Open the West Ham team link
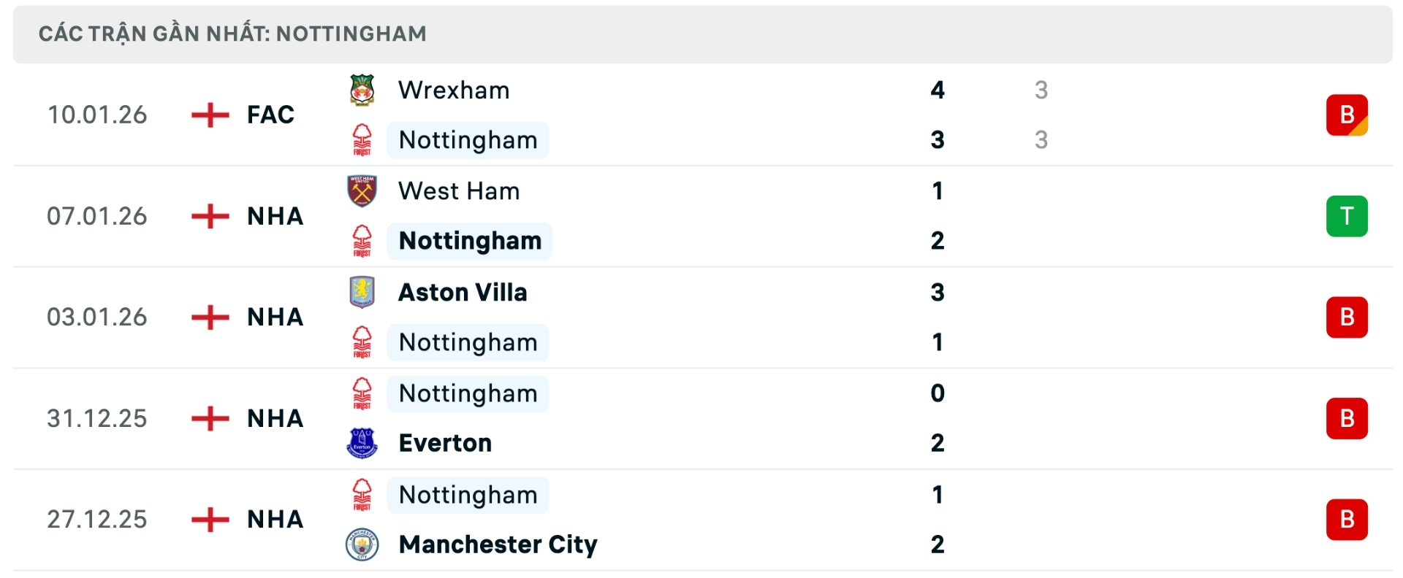1403x578 pixels. coord(459,191)
